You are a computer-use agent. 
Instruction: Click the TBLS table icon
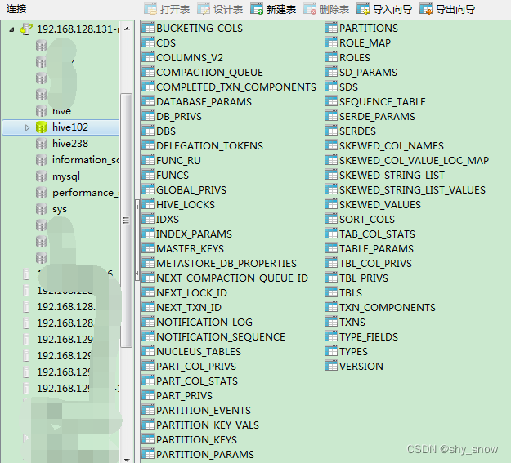click(x=331, y=292)
